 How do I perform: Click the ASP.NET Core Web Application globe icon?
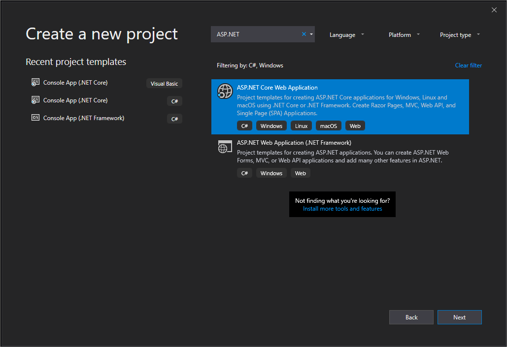(x=225, y=92)
